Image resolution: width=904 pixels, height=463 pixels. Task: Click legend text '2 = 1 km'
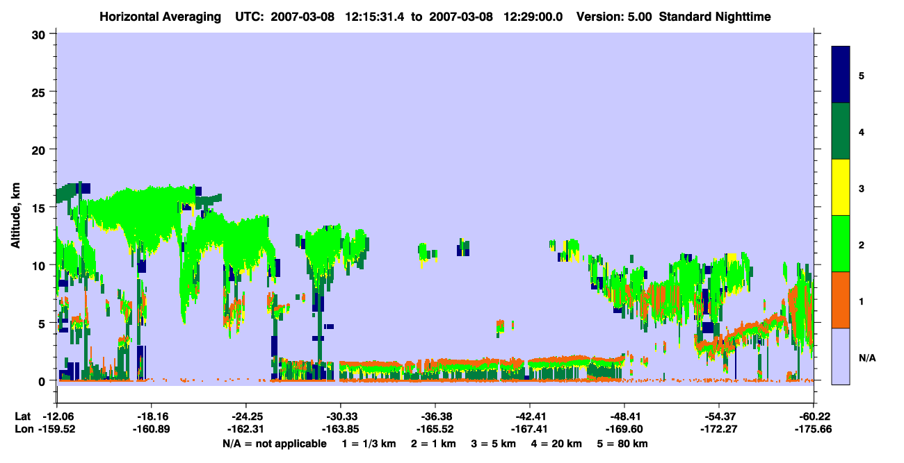pos(434,444)
